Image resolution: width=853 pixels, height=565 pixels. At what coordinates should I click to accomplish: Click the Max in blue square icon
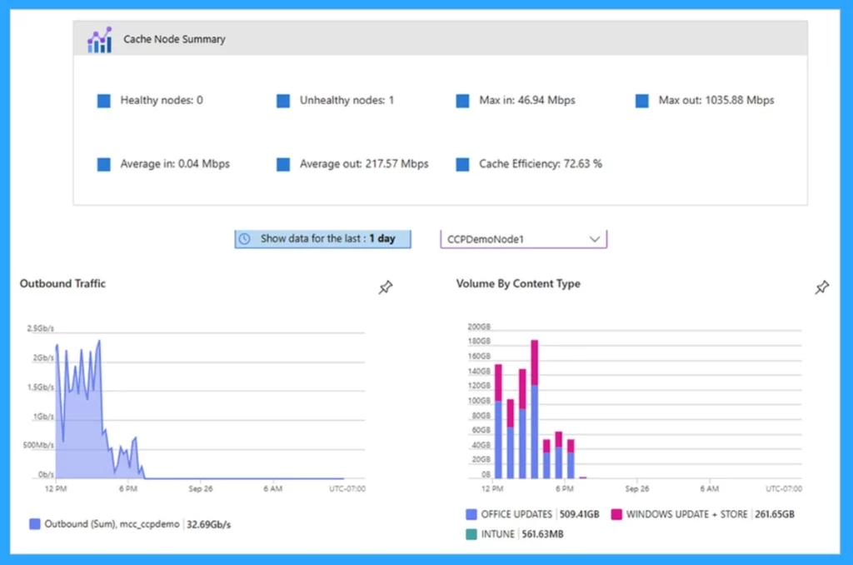(x=463, y=101)
